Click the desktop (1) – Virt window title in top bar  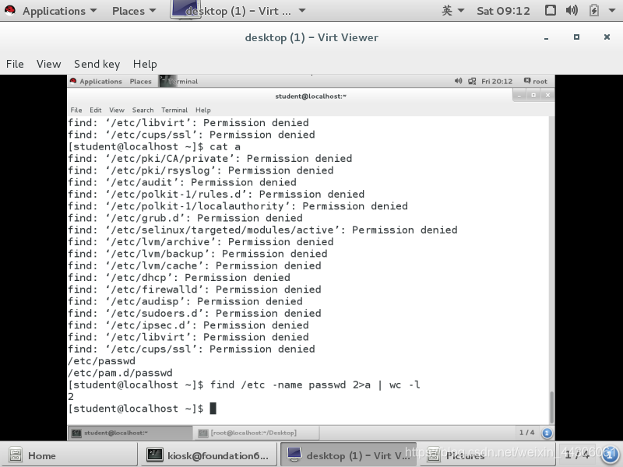coord(238,11)
